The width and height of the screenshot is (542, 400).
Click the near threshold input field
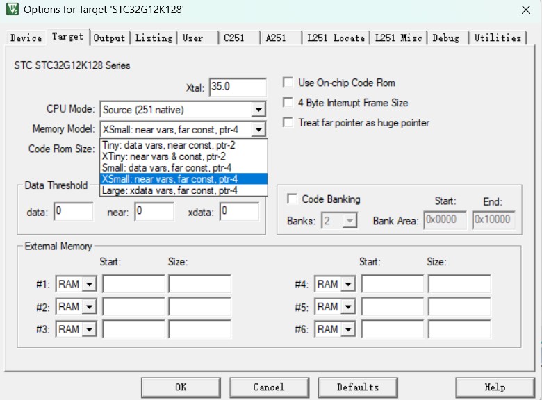tap(154, 211)
